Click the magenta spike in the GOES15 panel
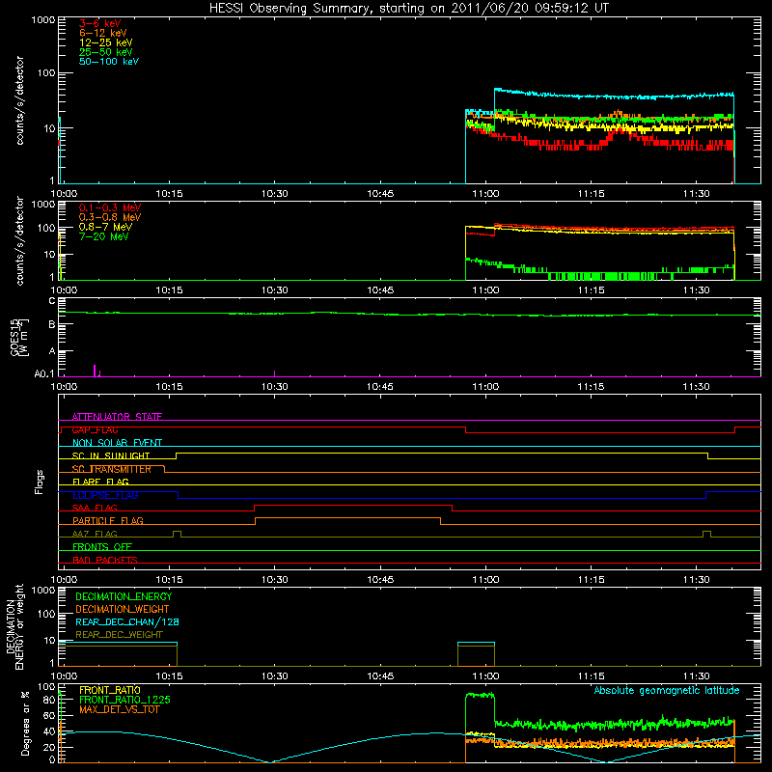This screenshot has width=772, height=772. pos(95,371)
